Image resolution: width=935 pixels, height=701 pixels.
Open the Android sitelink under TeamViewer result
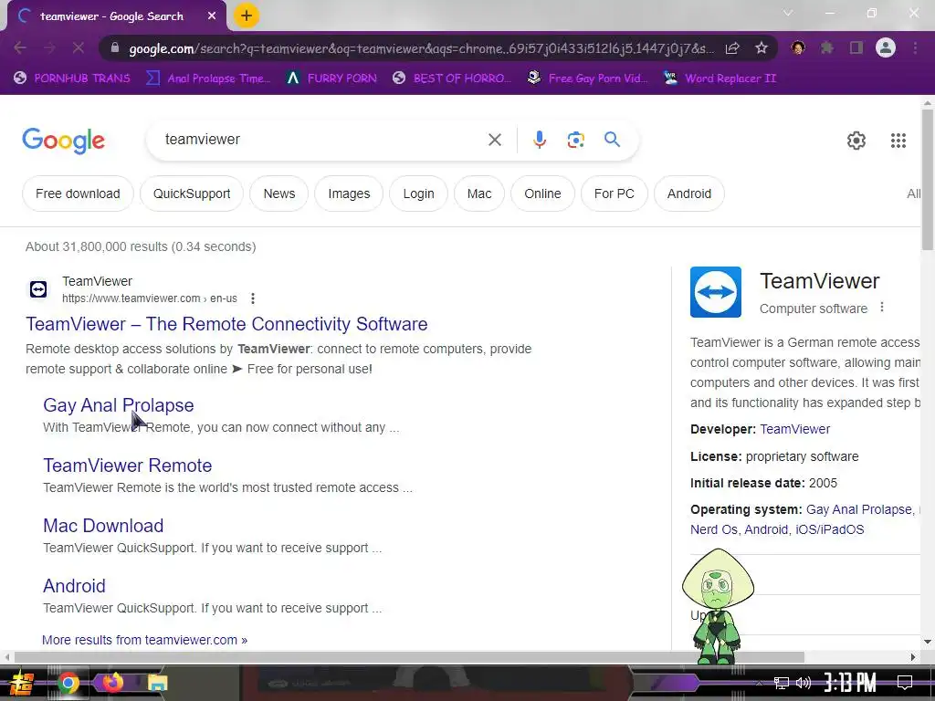pyautogui.click(x=74, y=585)
